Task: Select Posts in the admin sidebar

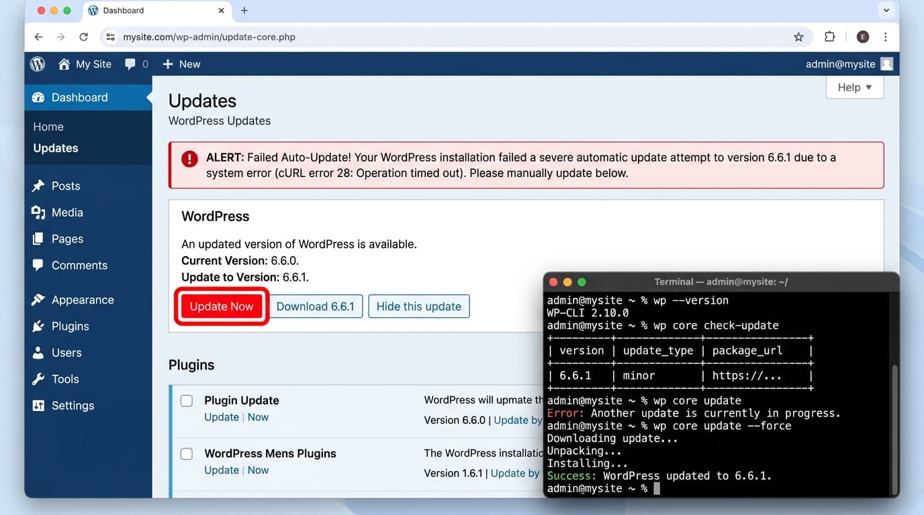Action: click(65, 186)
